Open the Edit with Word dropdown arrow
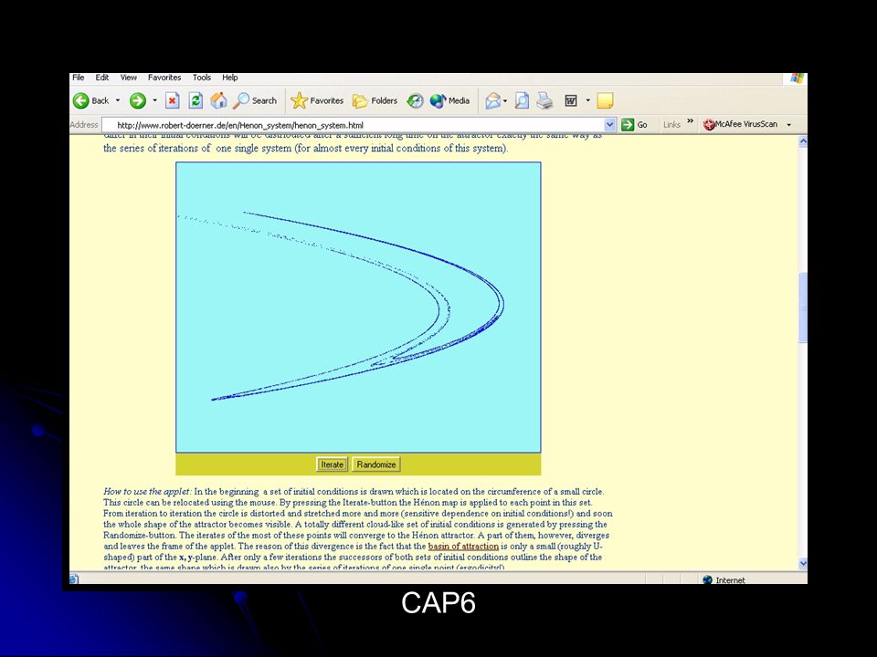The height and width of the screenshot is (657, 877). 587,100
